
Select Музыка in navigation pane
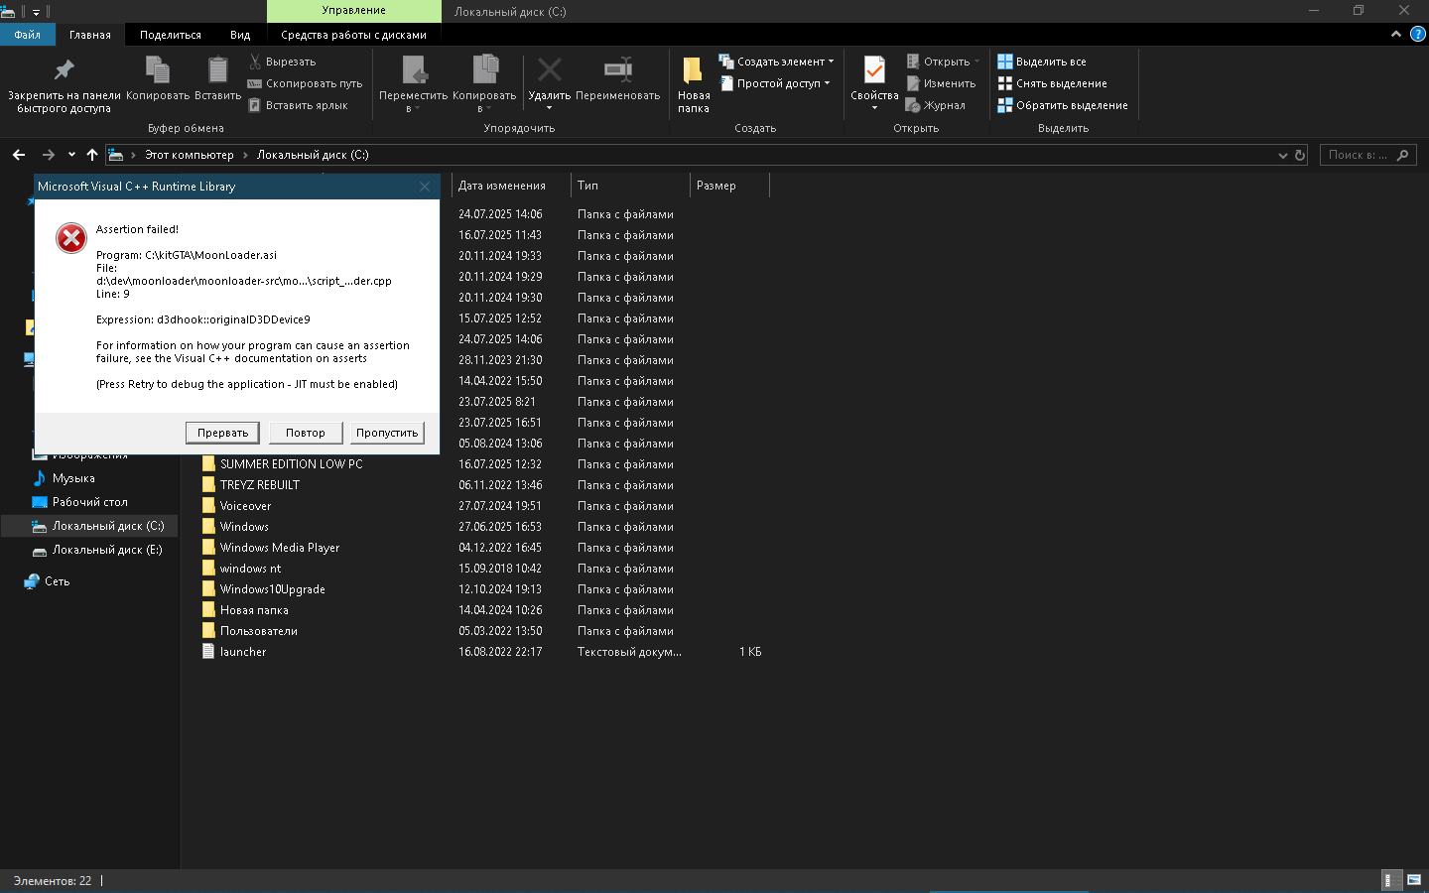73,478
